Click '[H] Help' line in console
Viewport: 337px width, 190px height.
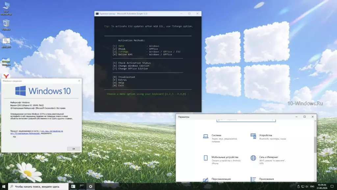pyautogui.click(x=118, y=83)
